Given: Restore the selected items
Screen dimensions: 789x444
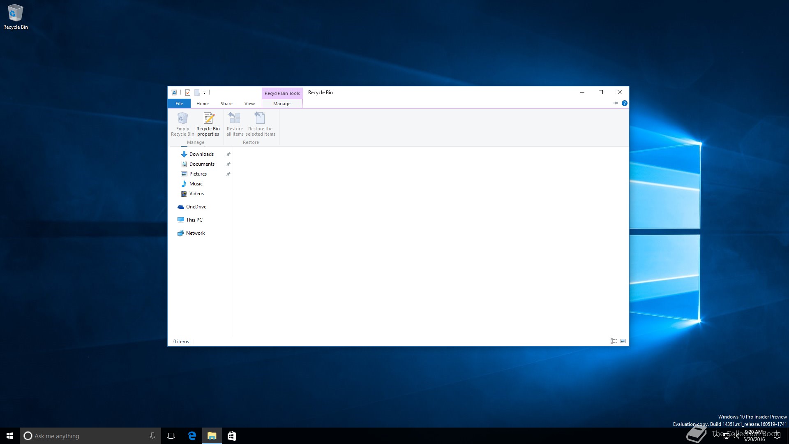Looking at the screenshot, I should point(260,123).
